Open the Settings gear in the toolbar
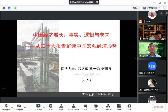Screen dimensions: 168x112 tap(129, 106)
